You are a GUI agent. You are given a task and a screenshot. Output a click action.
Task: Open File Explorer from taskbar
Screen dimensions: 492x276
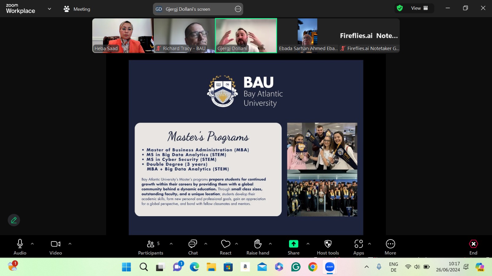click(211, 267)
